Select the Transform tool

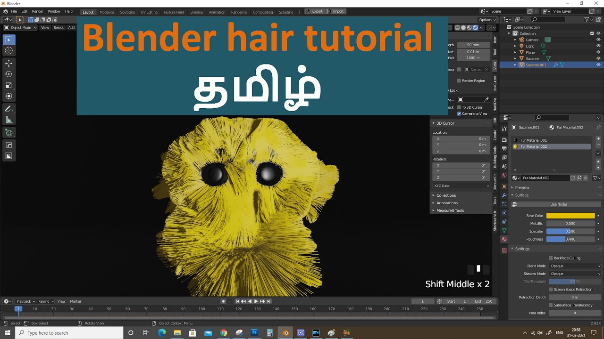[x=9, y=96]
